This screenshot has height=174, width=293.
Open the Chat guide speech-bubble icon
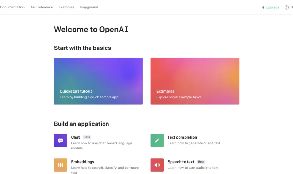coord(60,141)
